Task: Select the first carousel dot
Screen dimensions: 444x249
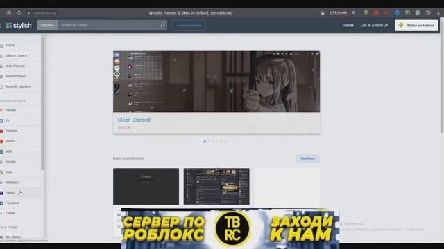Action: [205, 141]
